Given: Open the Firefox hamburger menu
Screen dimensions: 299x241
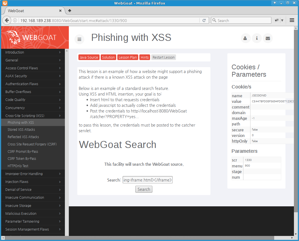Looking at the screenshot, I should pos(292,20).
